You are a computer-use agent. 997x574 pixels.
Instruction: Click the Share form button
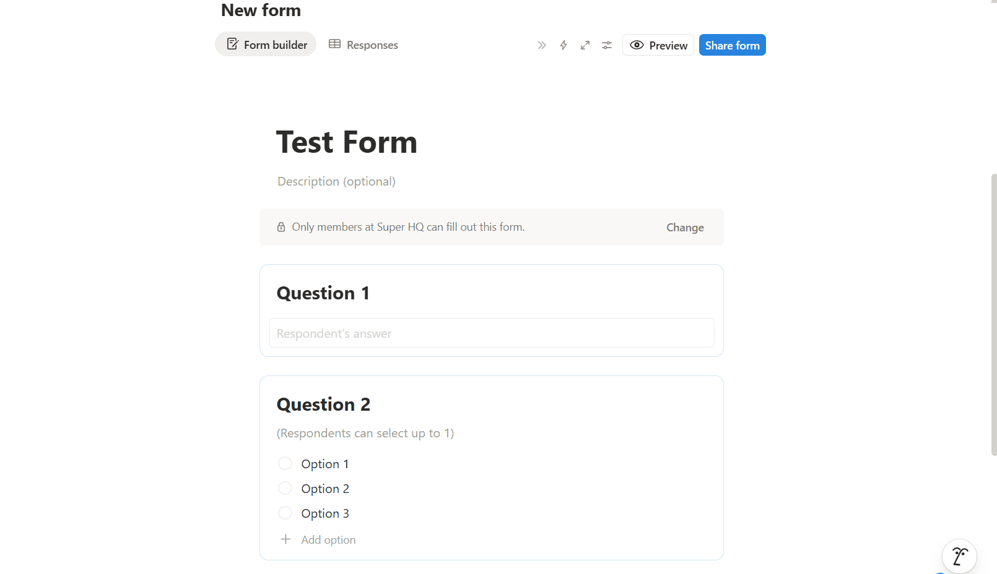point(732,45)
